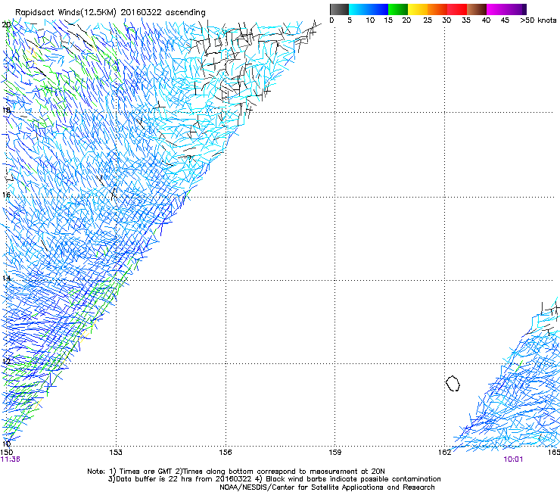This screenshot has width=560, height=492.
Task: Click the note line 'Times are GMT'
Action: tap(146, 472)
